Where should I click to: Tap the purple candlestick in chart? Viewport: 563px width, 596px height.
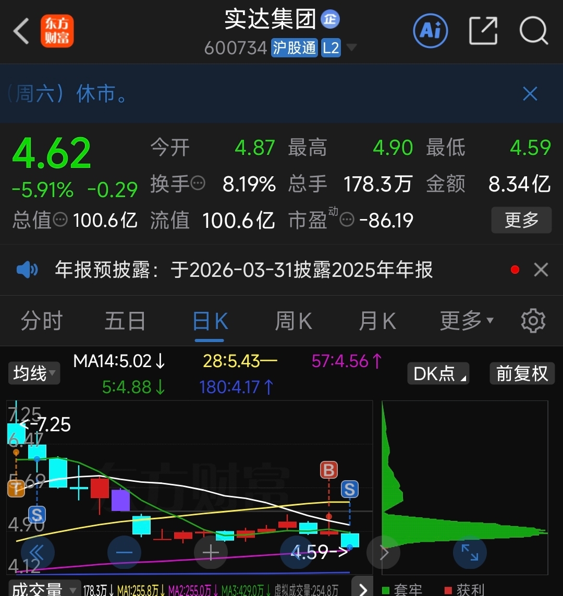120,500
